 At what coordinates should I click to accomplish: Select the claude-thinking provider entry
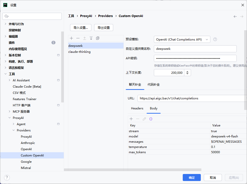pyautogui.click(x=96, y=52)
